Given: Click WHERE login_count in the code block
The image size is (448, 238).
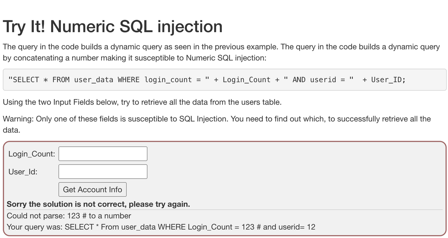Looking at the screenshot, I should tap(155, 80).
